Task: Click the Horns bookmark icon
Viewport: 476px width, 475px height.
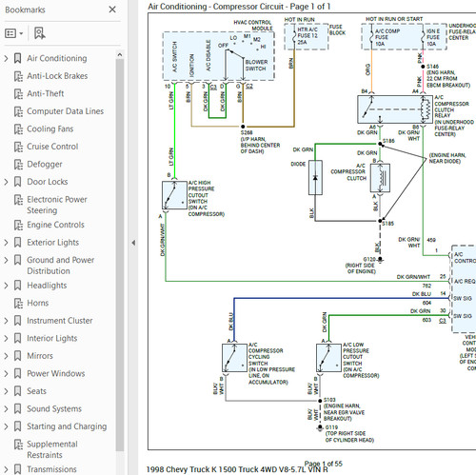Action: tap(18, 304)
